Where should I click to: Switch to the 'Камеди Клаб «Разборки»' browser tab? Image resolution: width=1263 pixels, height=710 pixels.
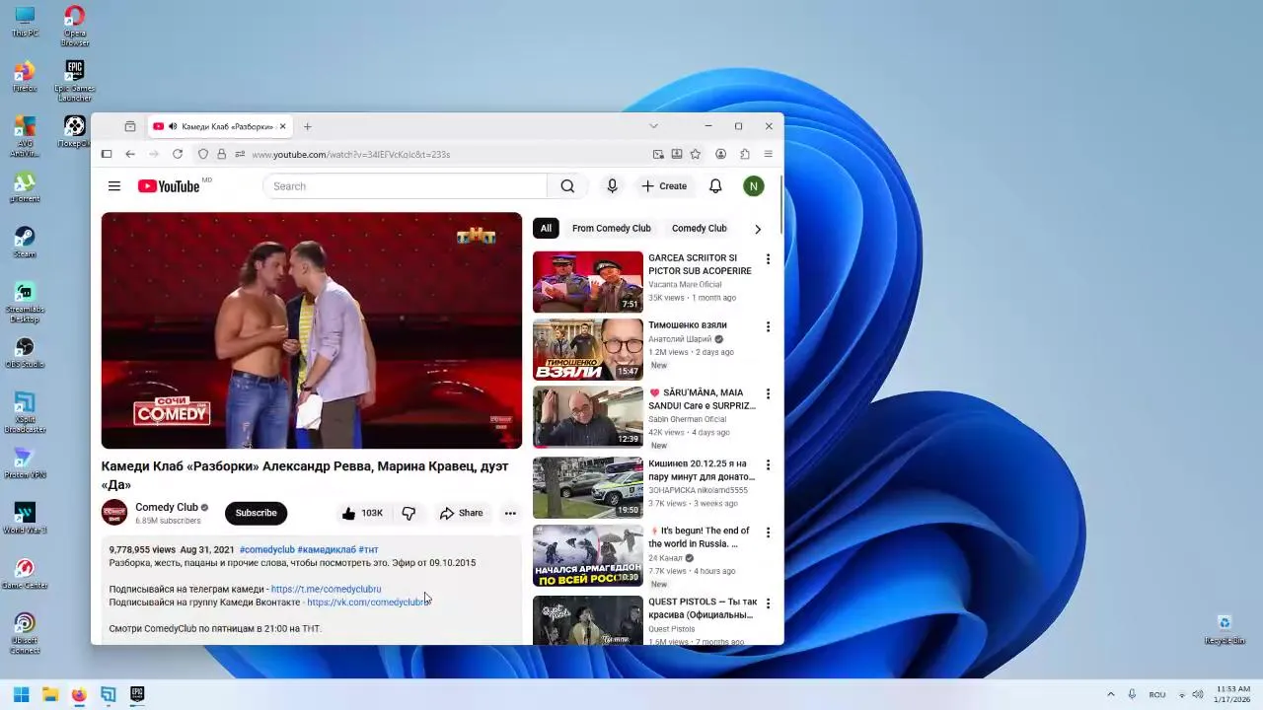click(x=219, y=126)
